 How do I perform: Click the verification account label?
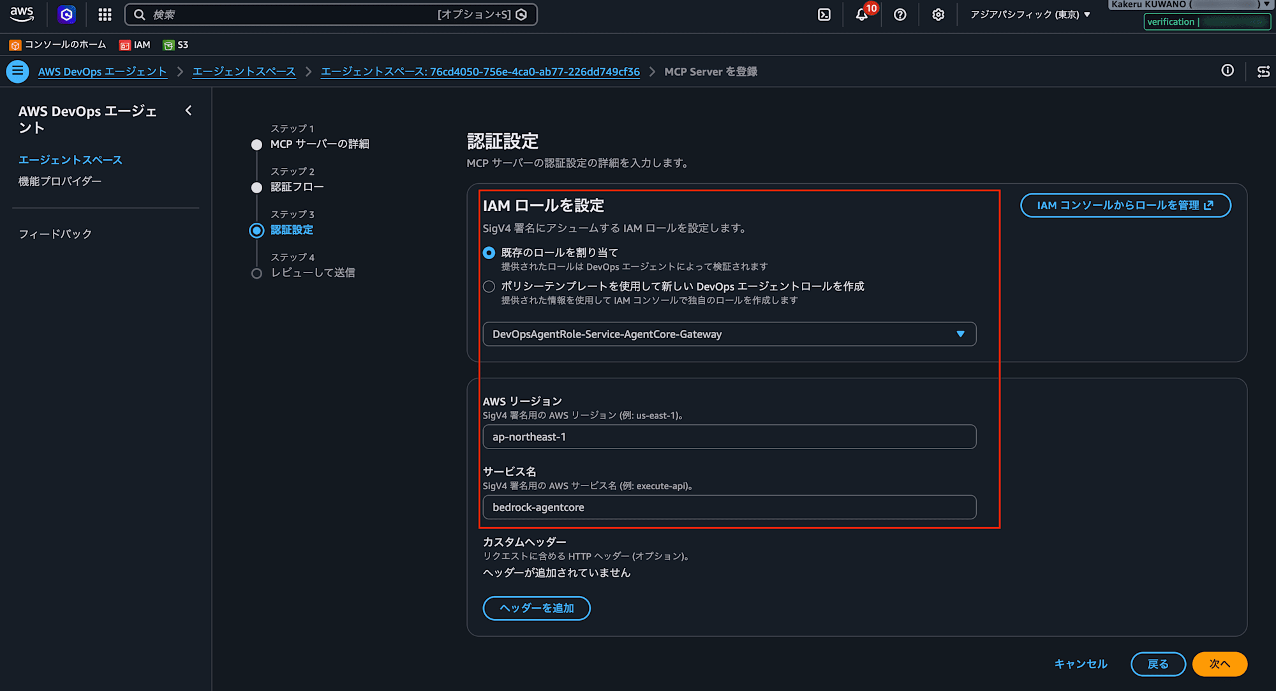(x=1207, y=22)
